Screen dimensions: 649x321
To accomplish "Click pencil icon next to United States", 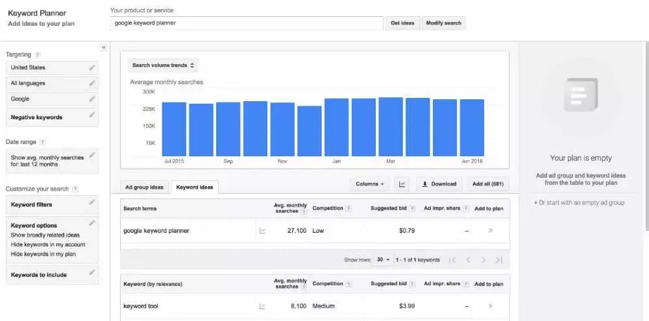I will tap(92, 67).
